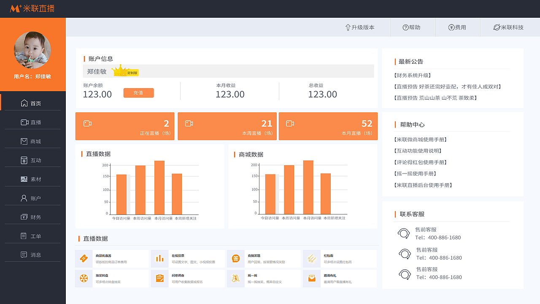
Task: Click the 费用 yen icon
Action: tap(451, 27)
